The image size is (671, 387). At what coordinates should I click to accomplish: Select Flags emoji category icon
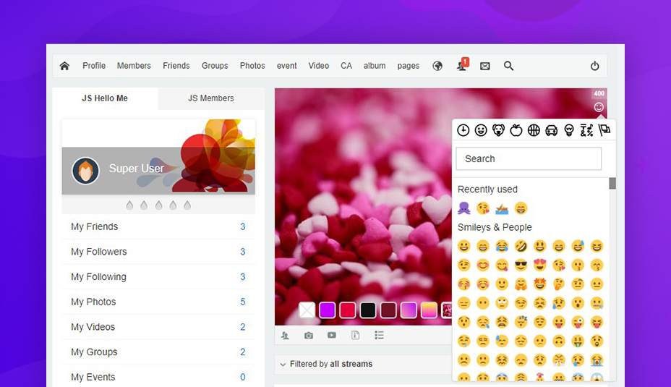pos(604,129)
